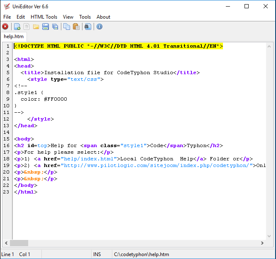Click the red exit icon in toolbar
Image resolution: width=276 pixels, height=259 pixels.
(5, 27)
